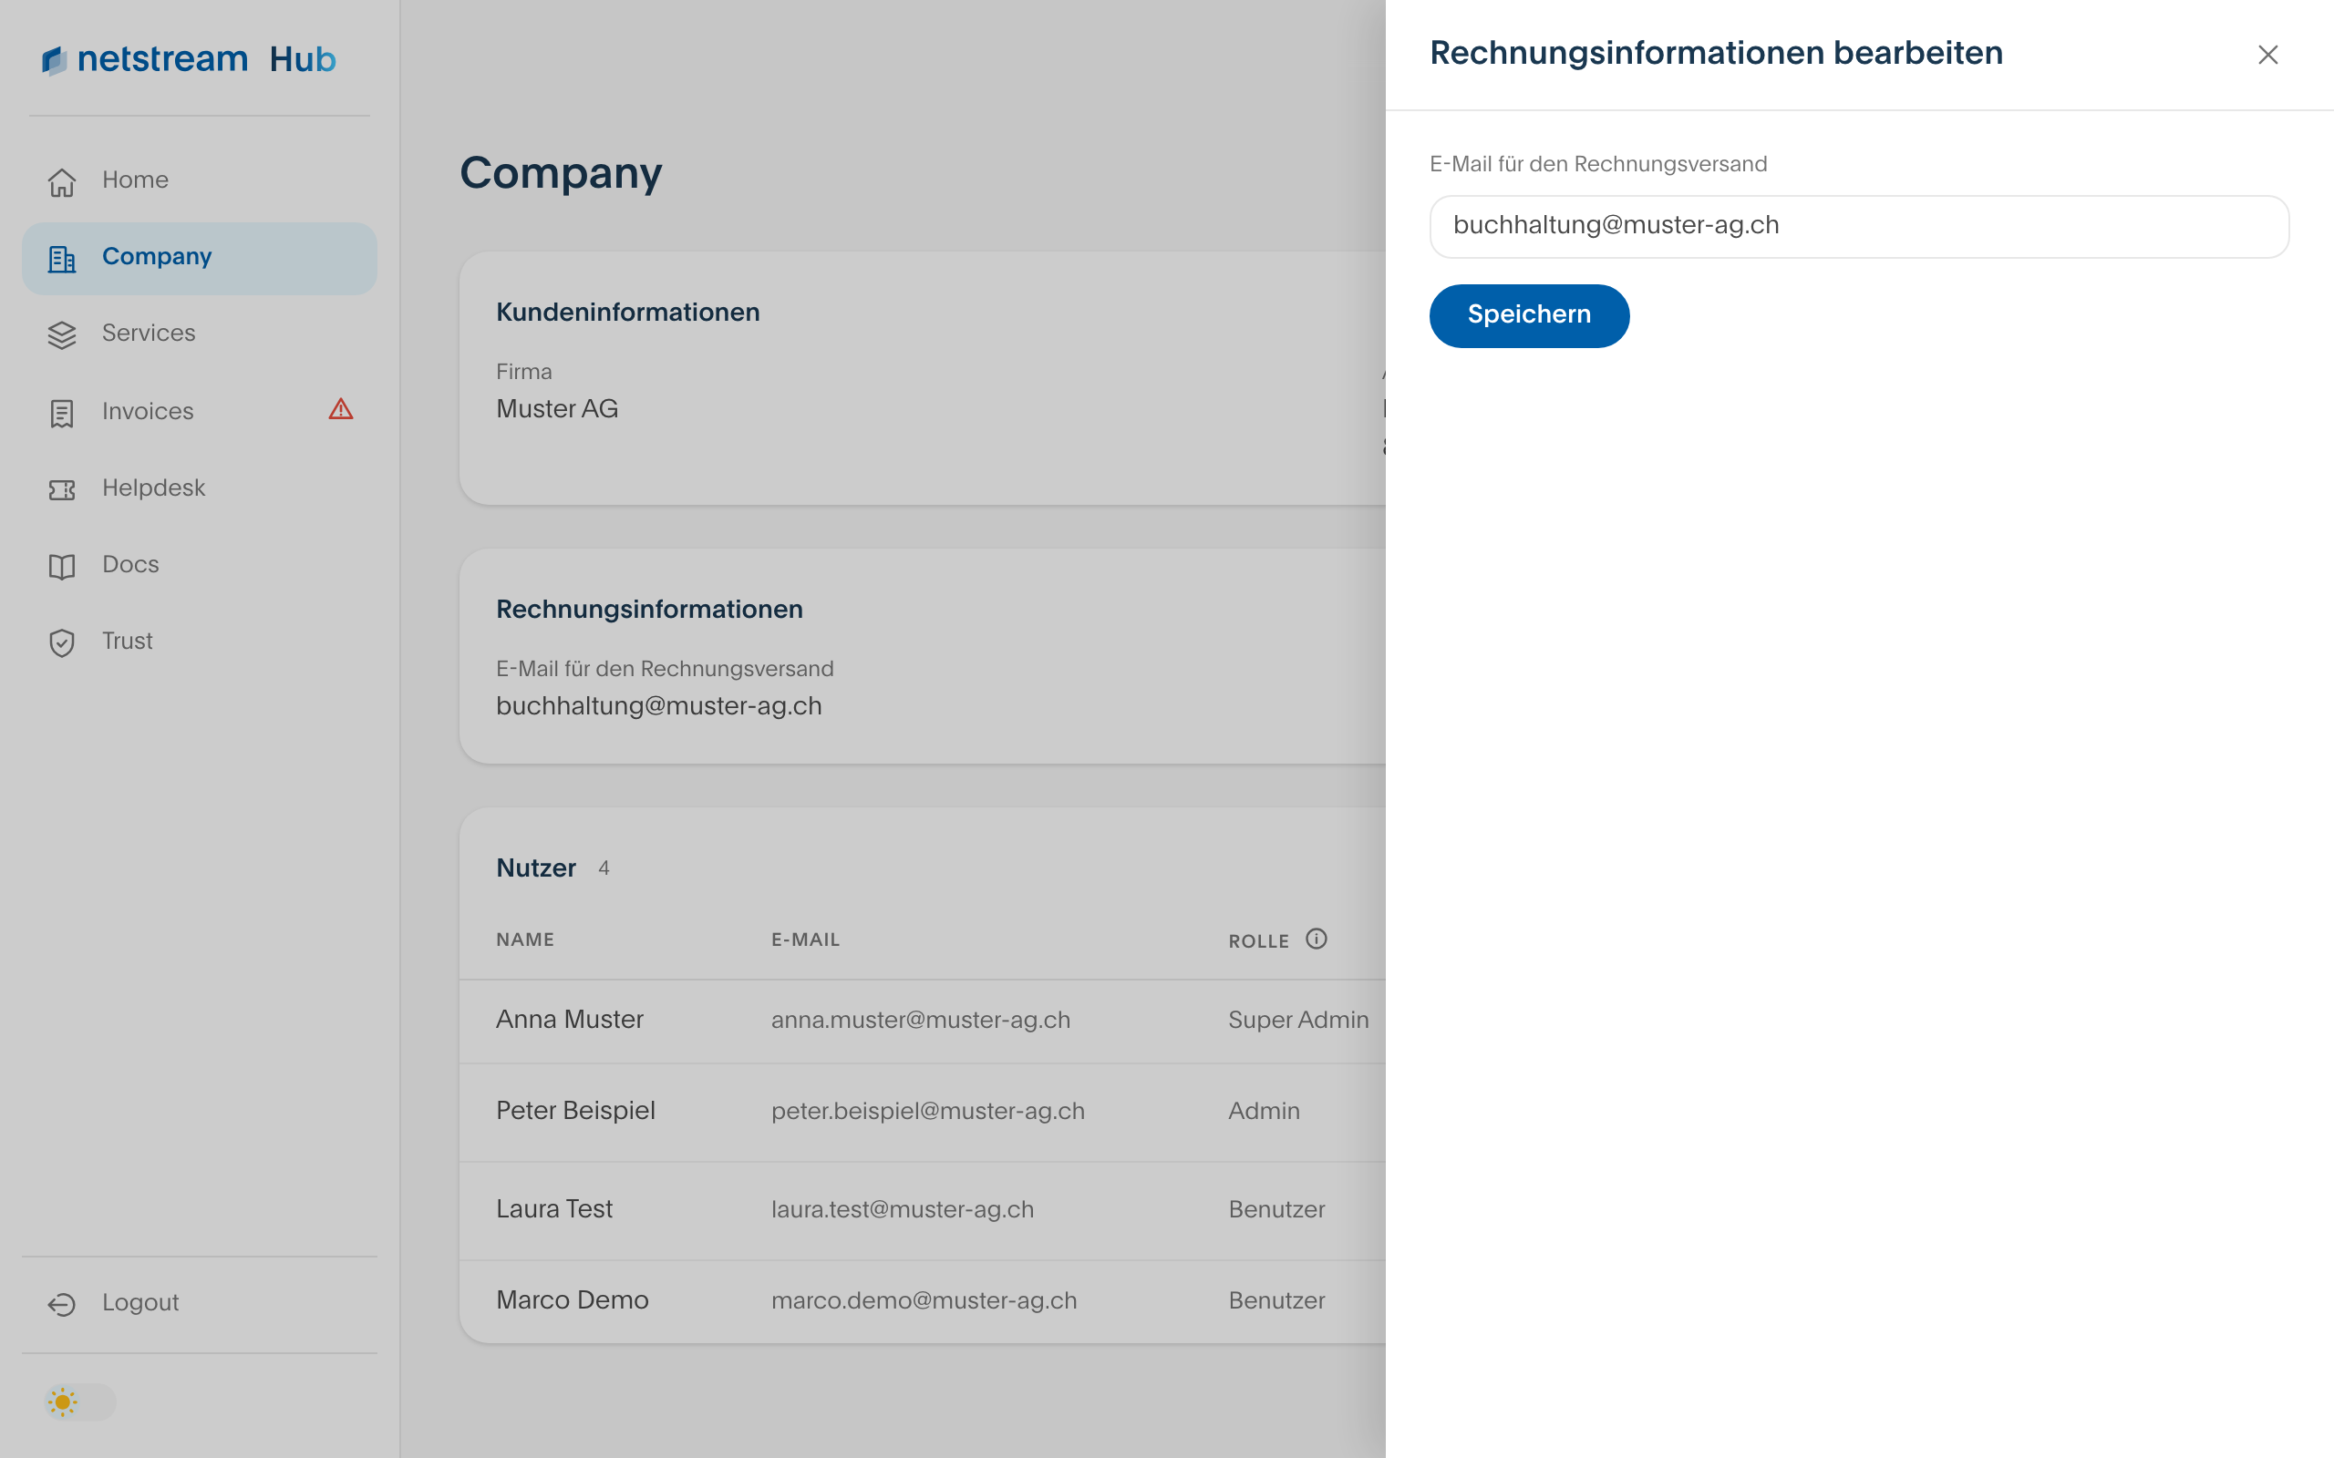Open the Services menu item
The image size is (2334, 1458).
(200, 334)
